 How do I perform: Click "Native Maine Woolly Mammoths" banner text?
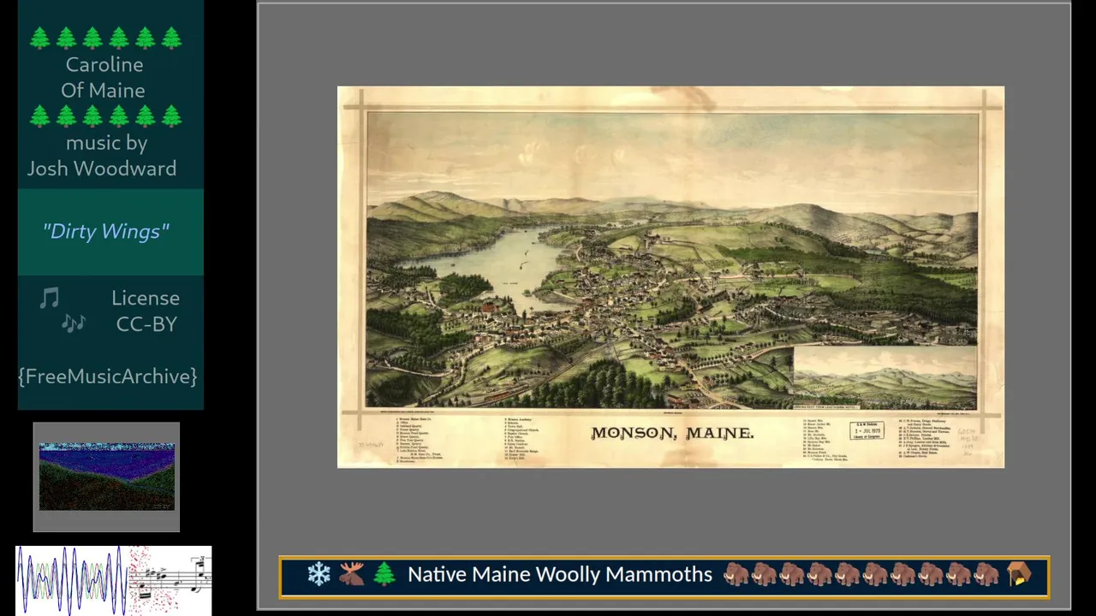pos(560,574)
